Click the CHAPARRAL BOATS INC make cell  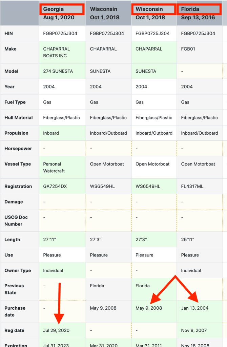pyautogui.click(x=55, y=52)
